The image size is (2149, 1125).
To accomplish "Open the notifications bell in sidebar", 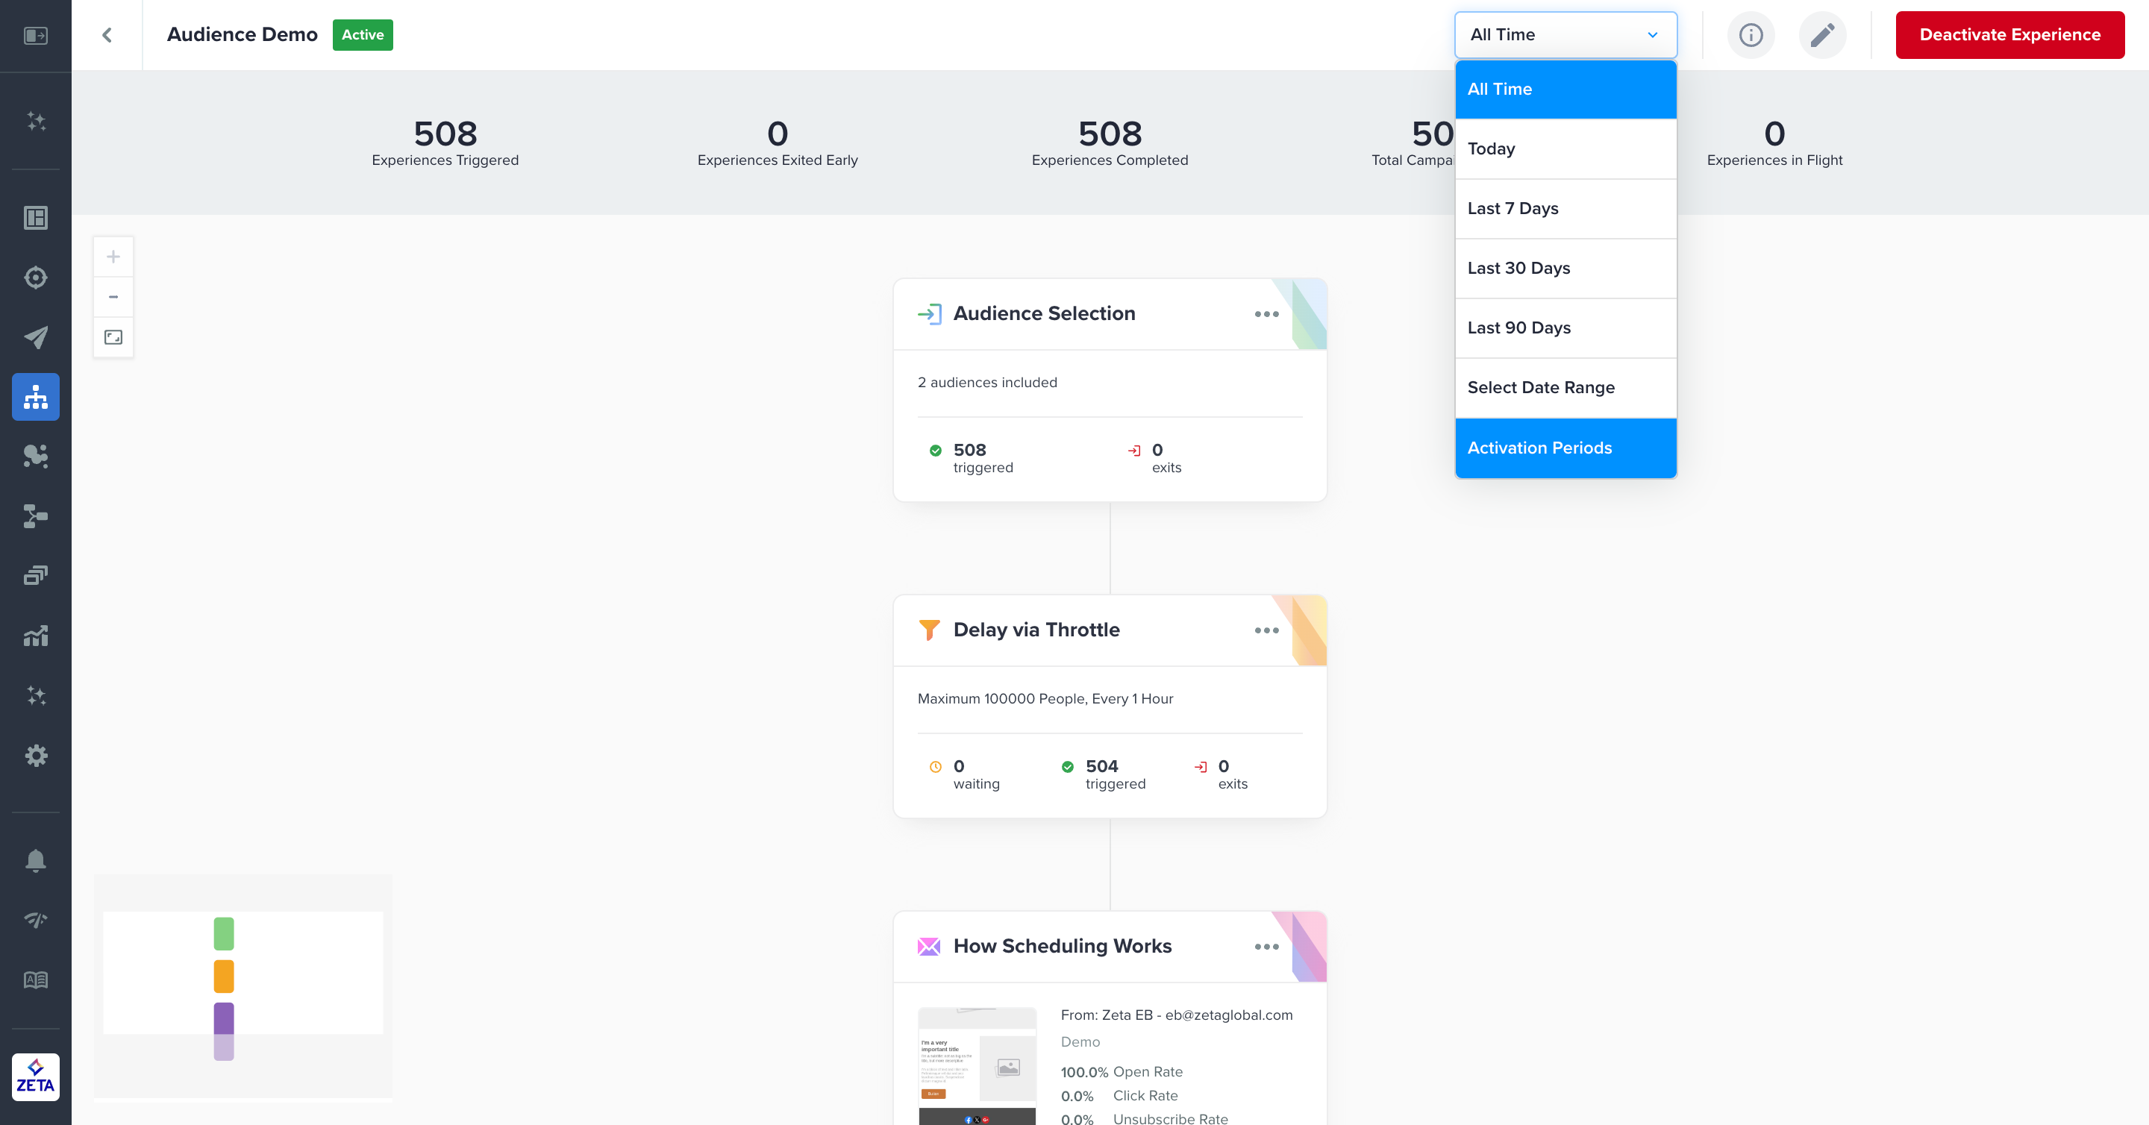I will coord(35,860).
